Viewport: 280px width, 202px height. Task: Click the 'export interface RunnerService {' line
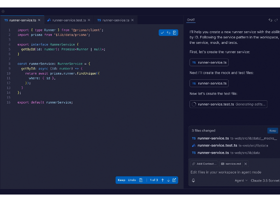(x=48, y=44)
